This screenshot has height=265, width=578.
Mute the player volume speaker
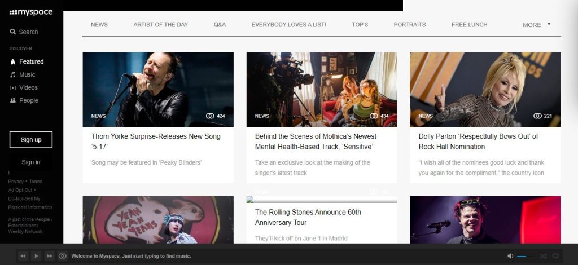coord(510,256)
